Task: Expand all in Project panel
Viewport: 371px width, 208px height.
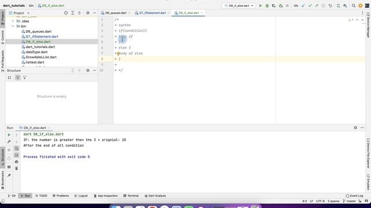Action: pyautogui.click(x=72, y=13)
